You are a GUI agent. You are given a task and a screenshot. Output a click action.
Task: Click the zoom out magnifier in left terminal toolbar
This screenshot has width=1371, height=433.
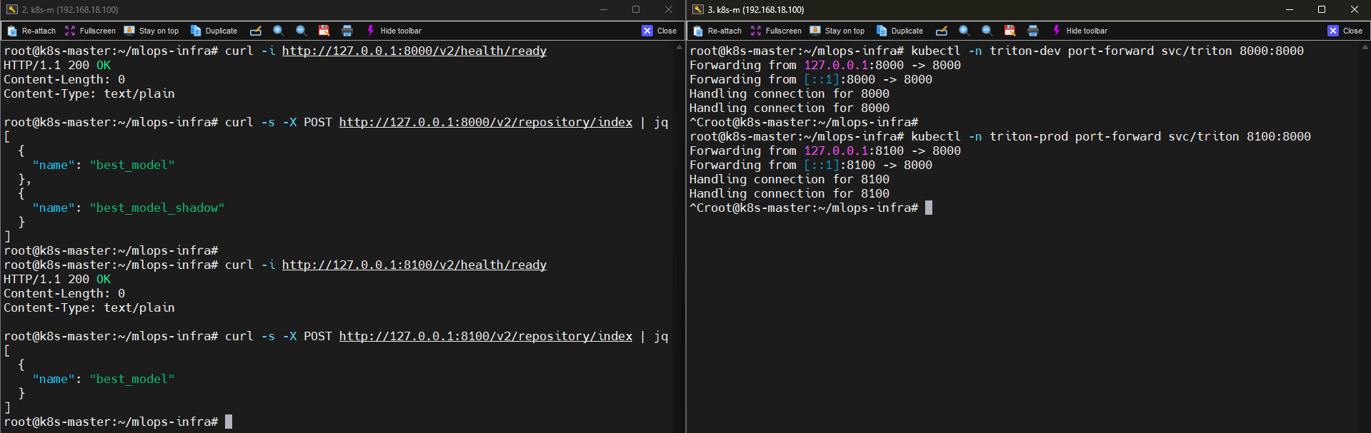pyautogui.click(x=301, y=31)
